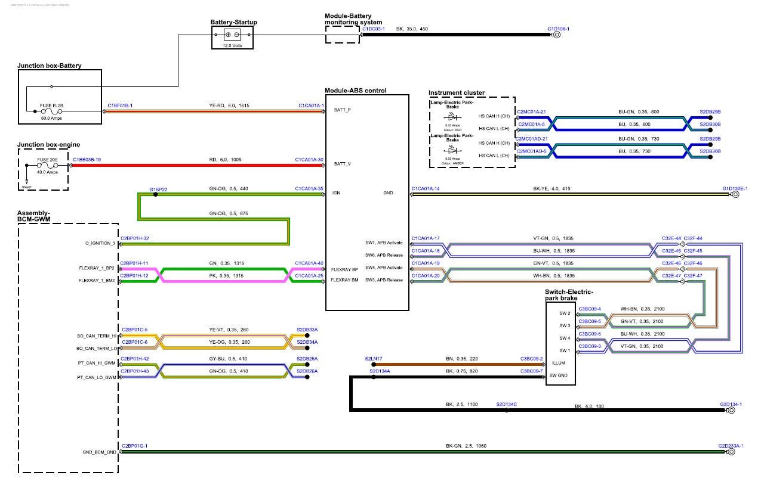Select the red RD 6.0 1005 wire

[197, 166]
